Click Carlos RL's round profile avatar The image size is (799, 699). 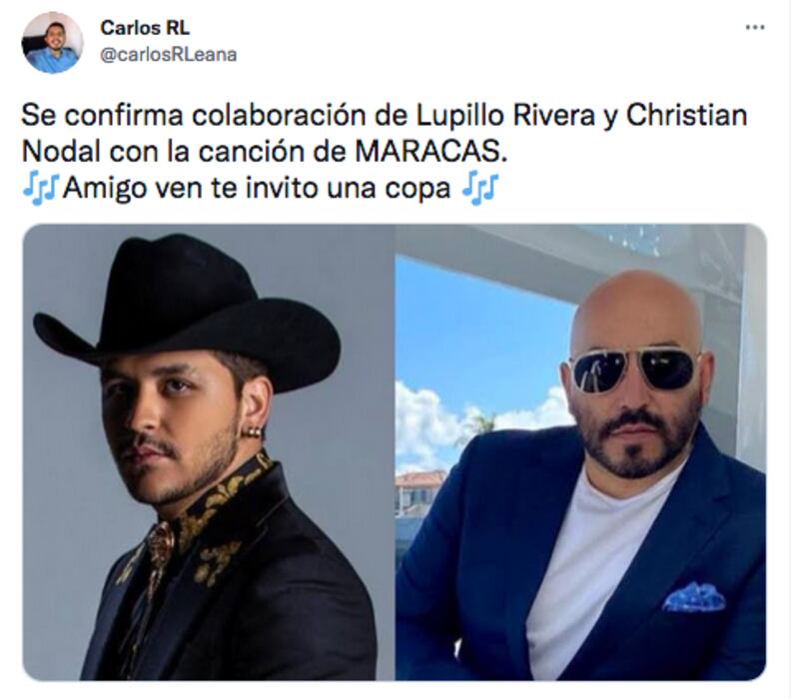point(52,43)
